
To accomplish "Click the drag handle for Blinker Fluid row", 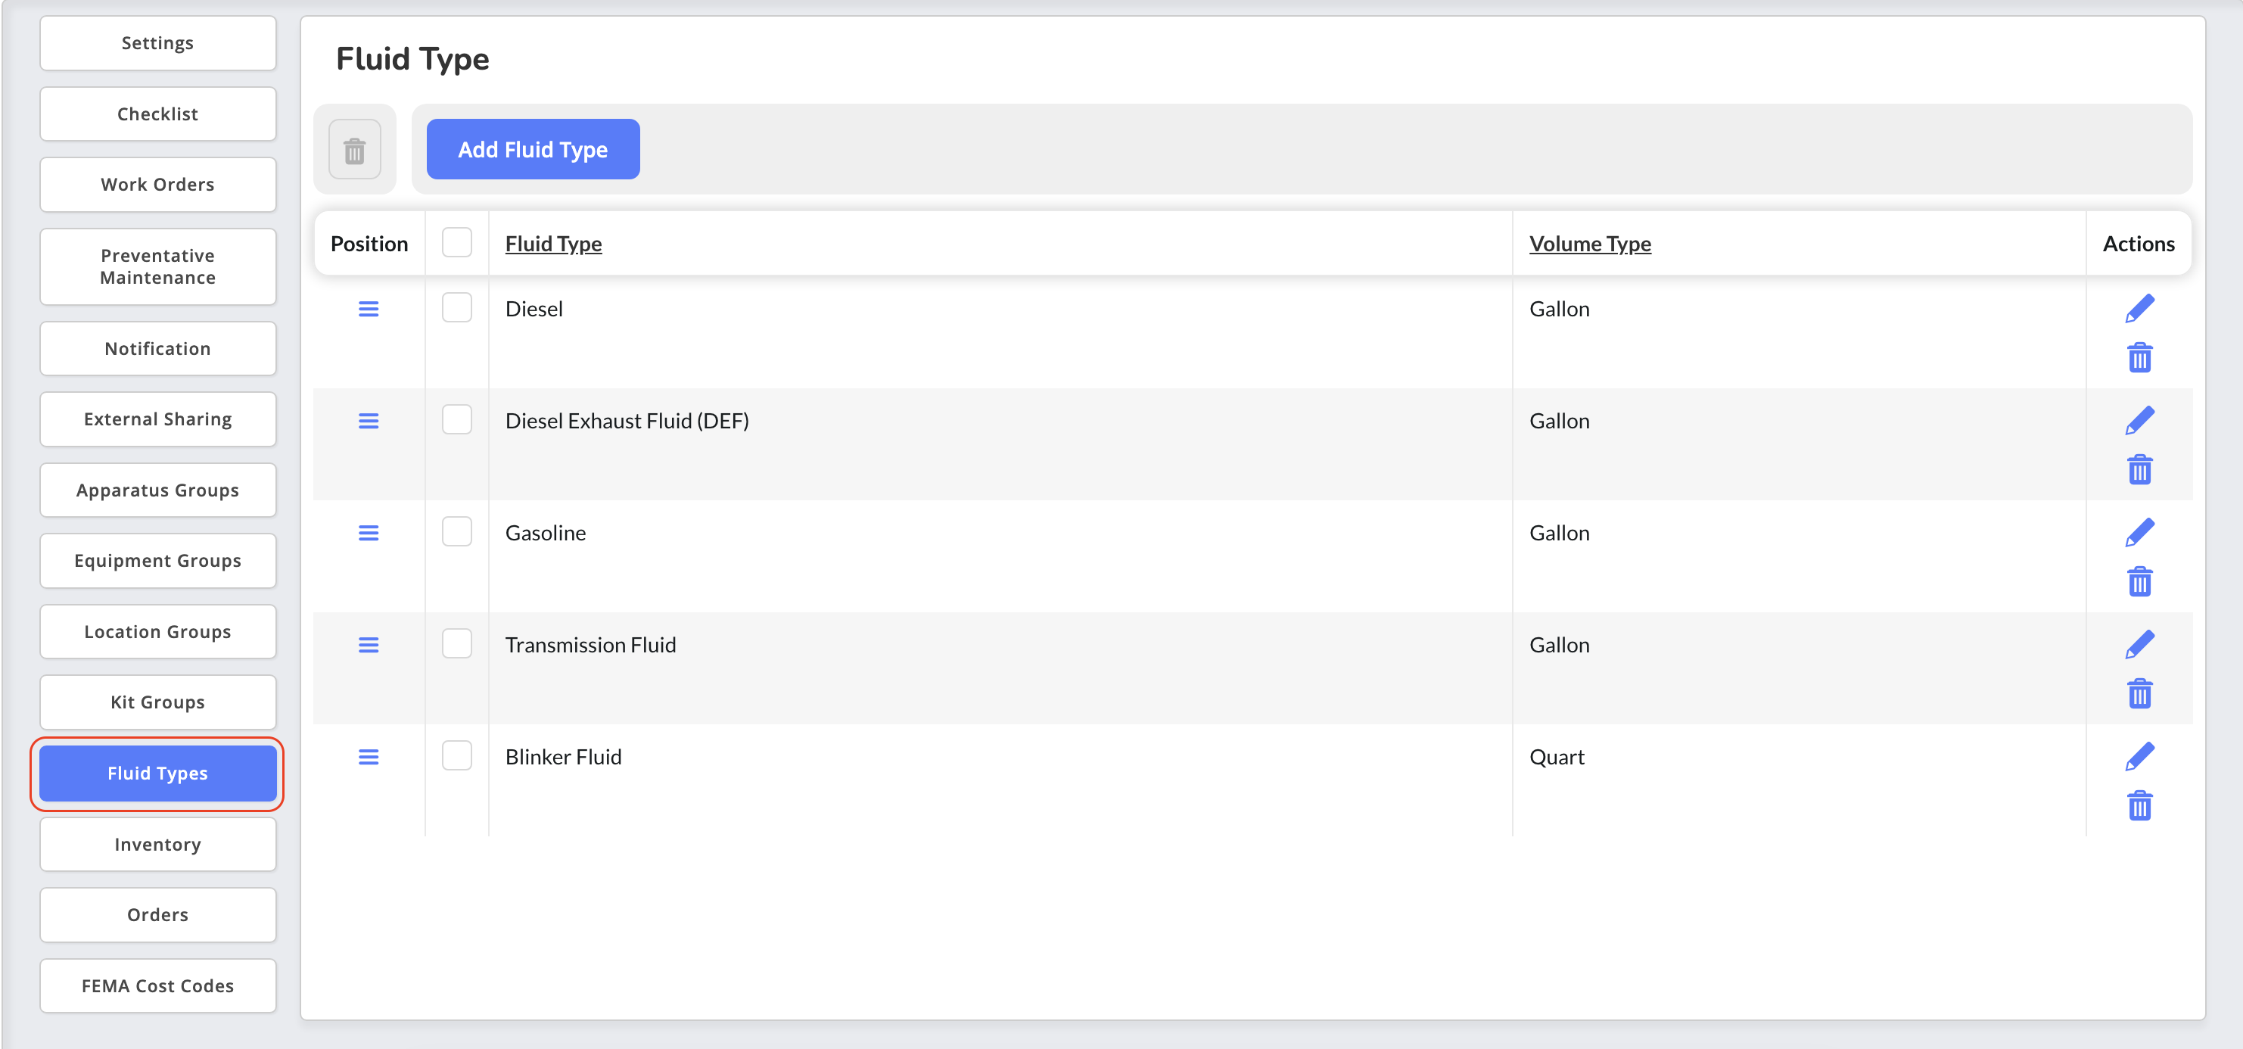I will click(x=369, y=758).
